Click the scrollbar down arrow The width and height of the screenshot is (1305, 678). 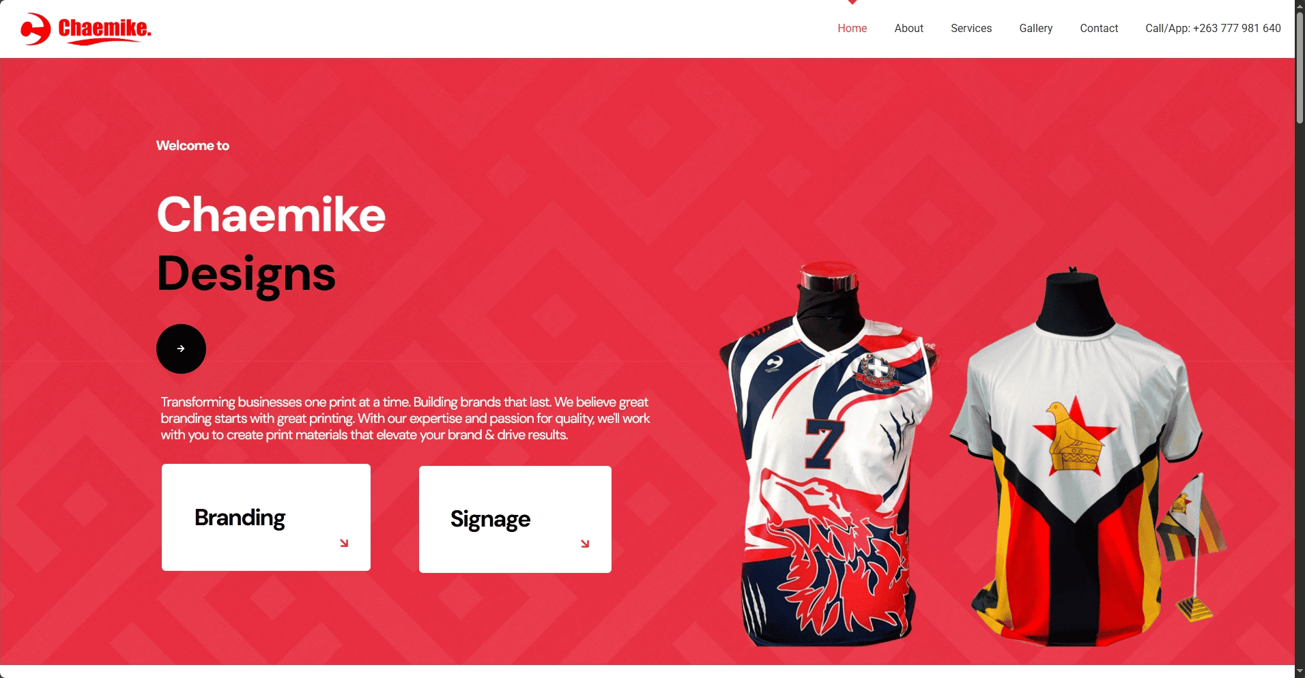(x=1300, y=672)
